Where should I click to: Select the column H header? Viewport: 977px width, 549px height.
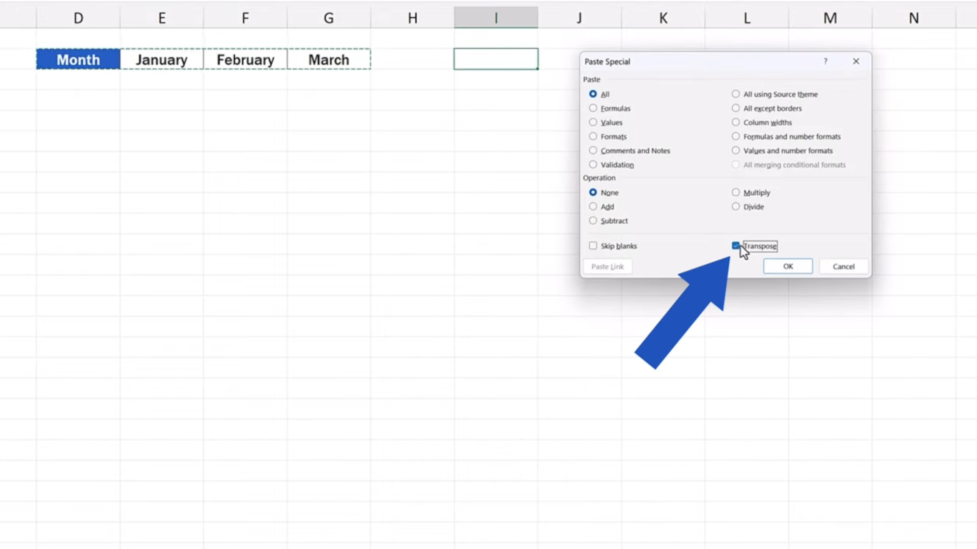[412, 17]
